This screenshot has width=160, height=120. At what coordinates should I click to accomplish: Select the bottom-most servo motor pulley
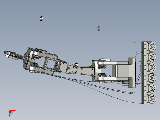152,99
